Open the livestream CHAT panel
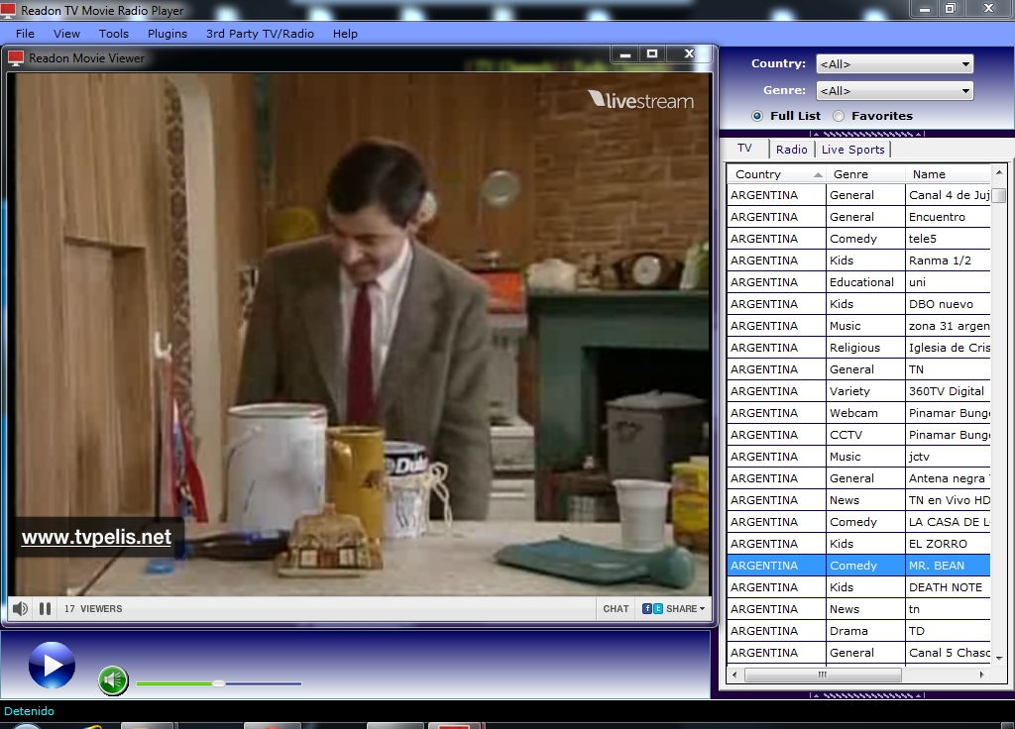 (x=616, y=609)
